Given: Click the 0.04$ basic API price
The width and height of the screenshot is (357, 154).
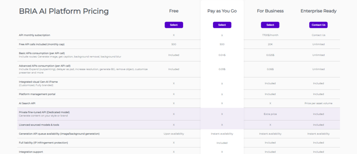Looking at the screenshot, I should (x=222, y=55).
